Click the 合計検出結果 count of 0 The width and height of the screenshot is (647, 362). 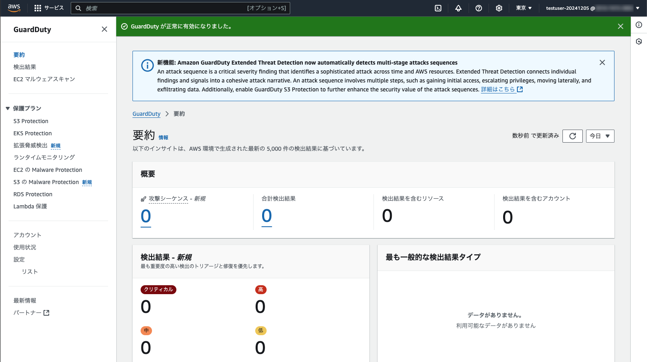(267, 216)
